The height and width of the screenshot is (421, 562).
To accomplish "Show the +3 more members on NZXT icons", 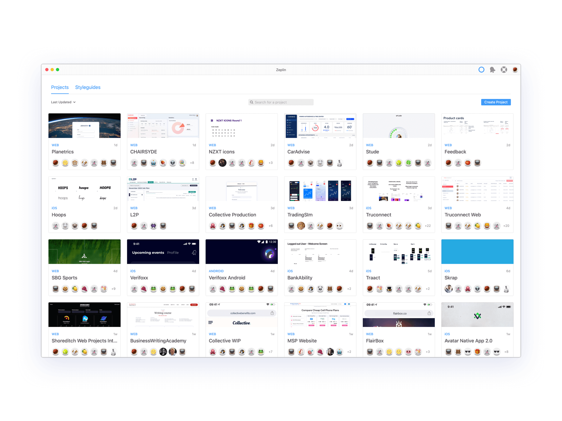I will (270, 163).
